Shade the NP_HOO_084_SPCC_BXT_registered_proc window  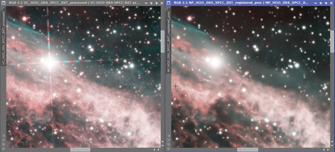pos(321,3)
